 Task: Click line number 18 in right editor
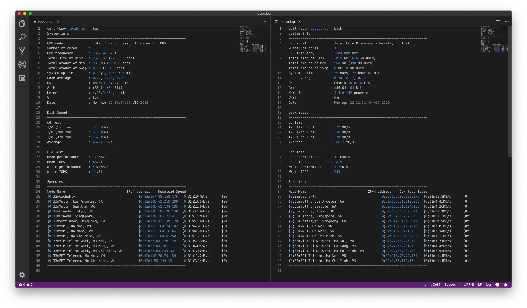coord(279,113)
